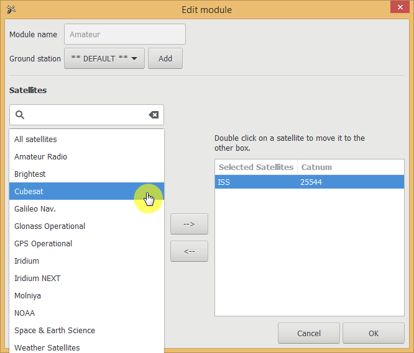Choose Iridium NEXT group
The height and width of the screenshot is (353, 414).
coord(37,279)
